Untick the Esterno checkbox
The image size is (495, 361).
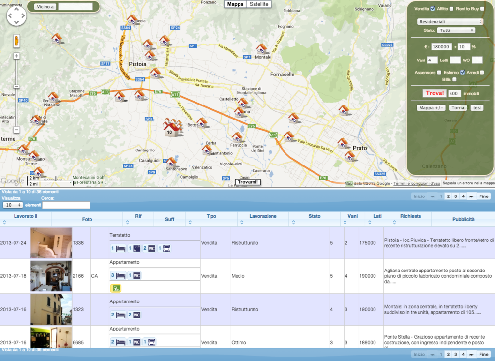point(463,72)
